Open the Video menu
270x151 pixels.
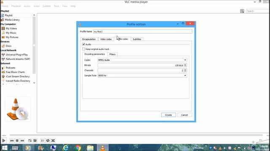(x=36, y=6)
